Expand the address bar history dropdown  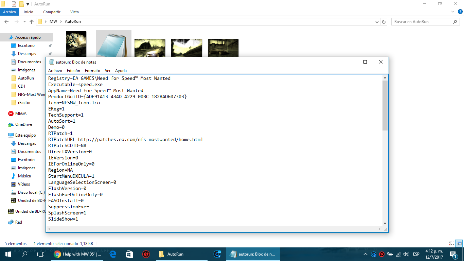pyautogui.click(x=377, y=22)
